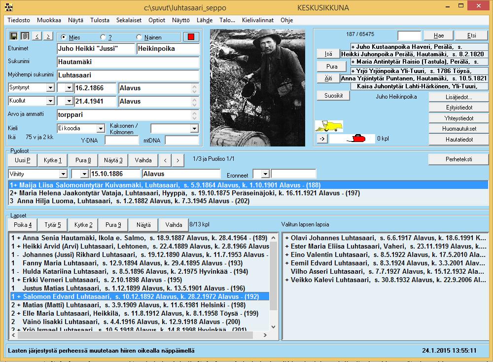Open the Tulosta menu
This screenshot has width=493, height=362.
click(100, 20)
